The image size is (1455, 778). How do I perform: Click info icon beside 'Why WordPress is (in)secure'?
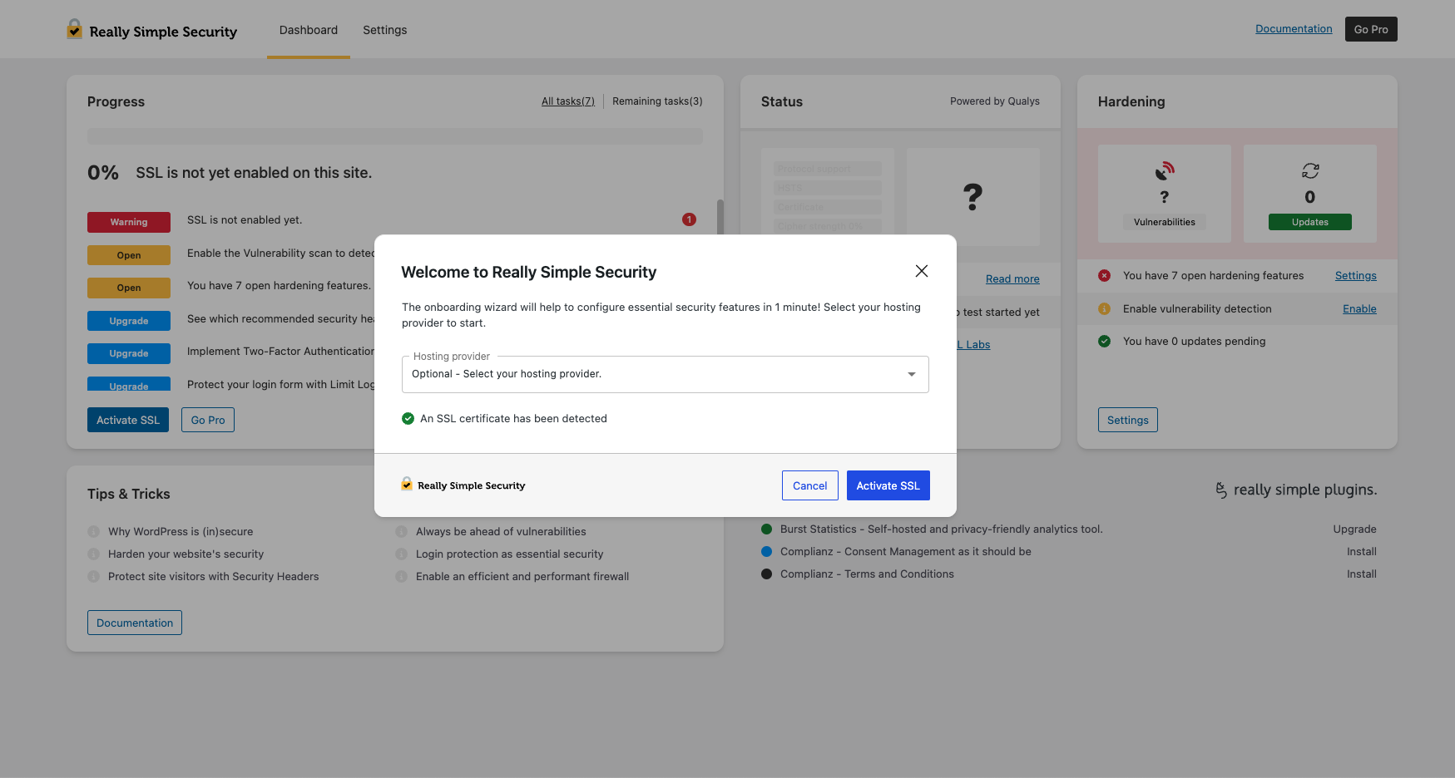[93, 531]
